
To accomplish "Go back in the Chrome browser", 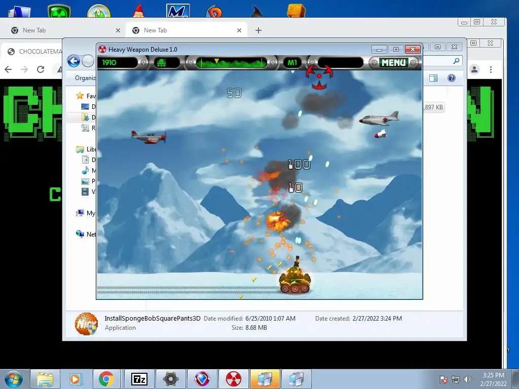I will [8, 69].
